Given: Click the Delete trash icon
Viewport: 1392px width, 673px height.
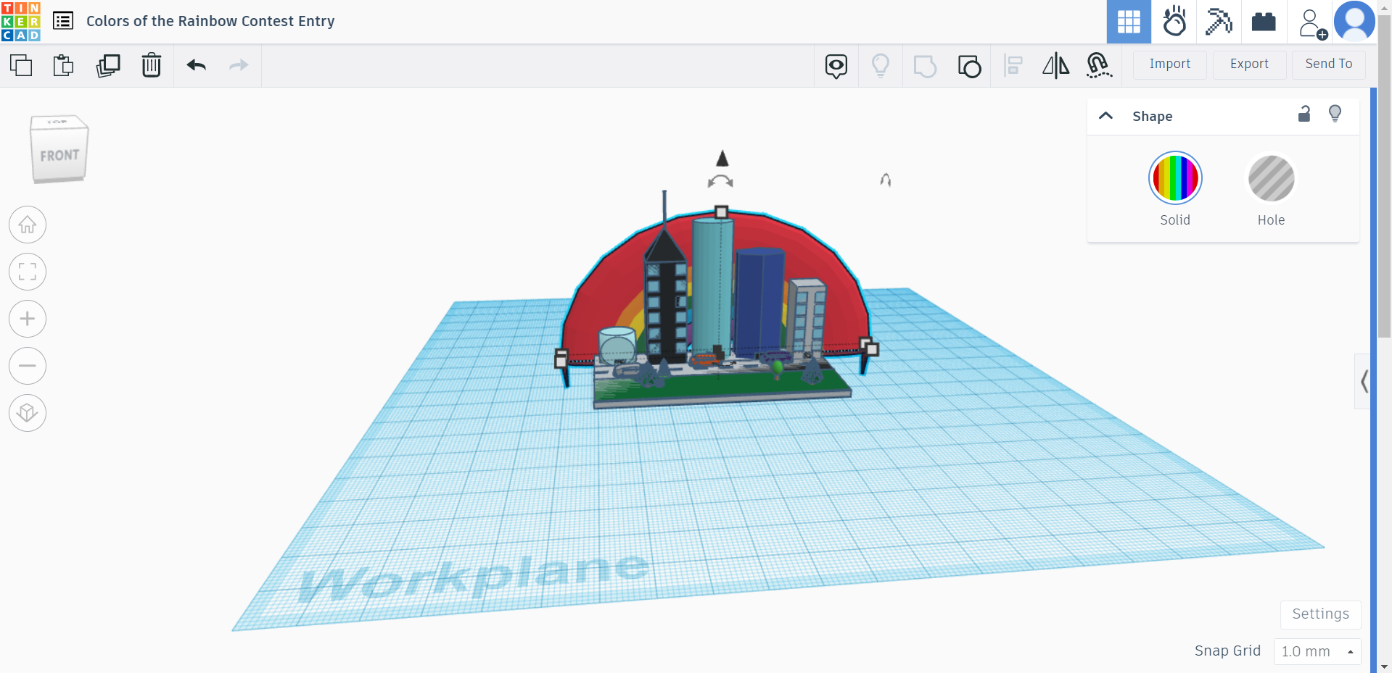Looking at the screenshot, I should point(151,64).
